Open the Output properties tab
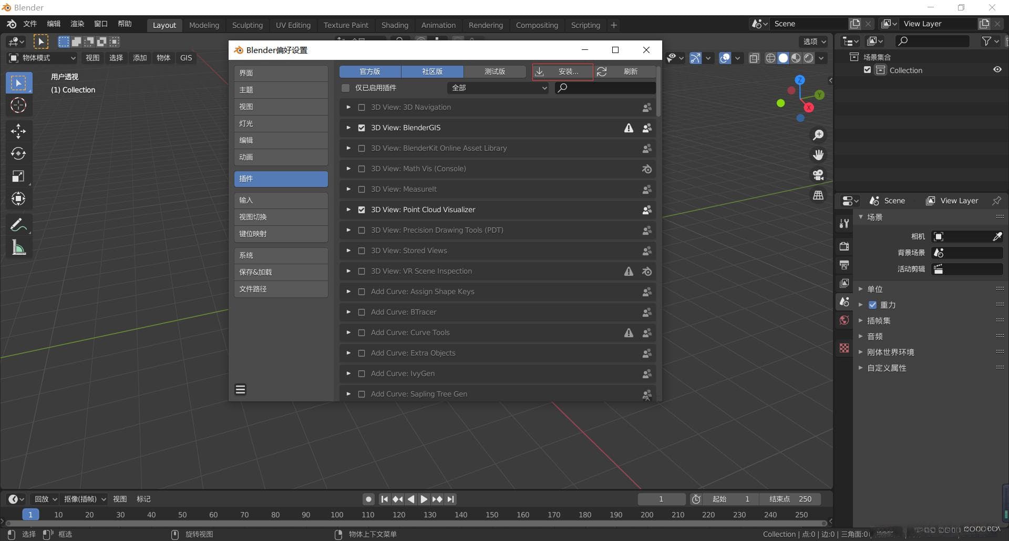This screenshot has width=1009, height=541. (845, 265)
